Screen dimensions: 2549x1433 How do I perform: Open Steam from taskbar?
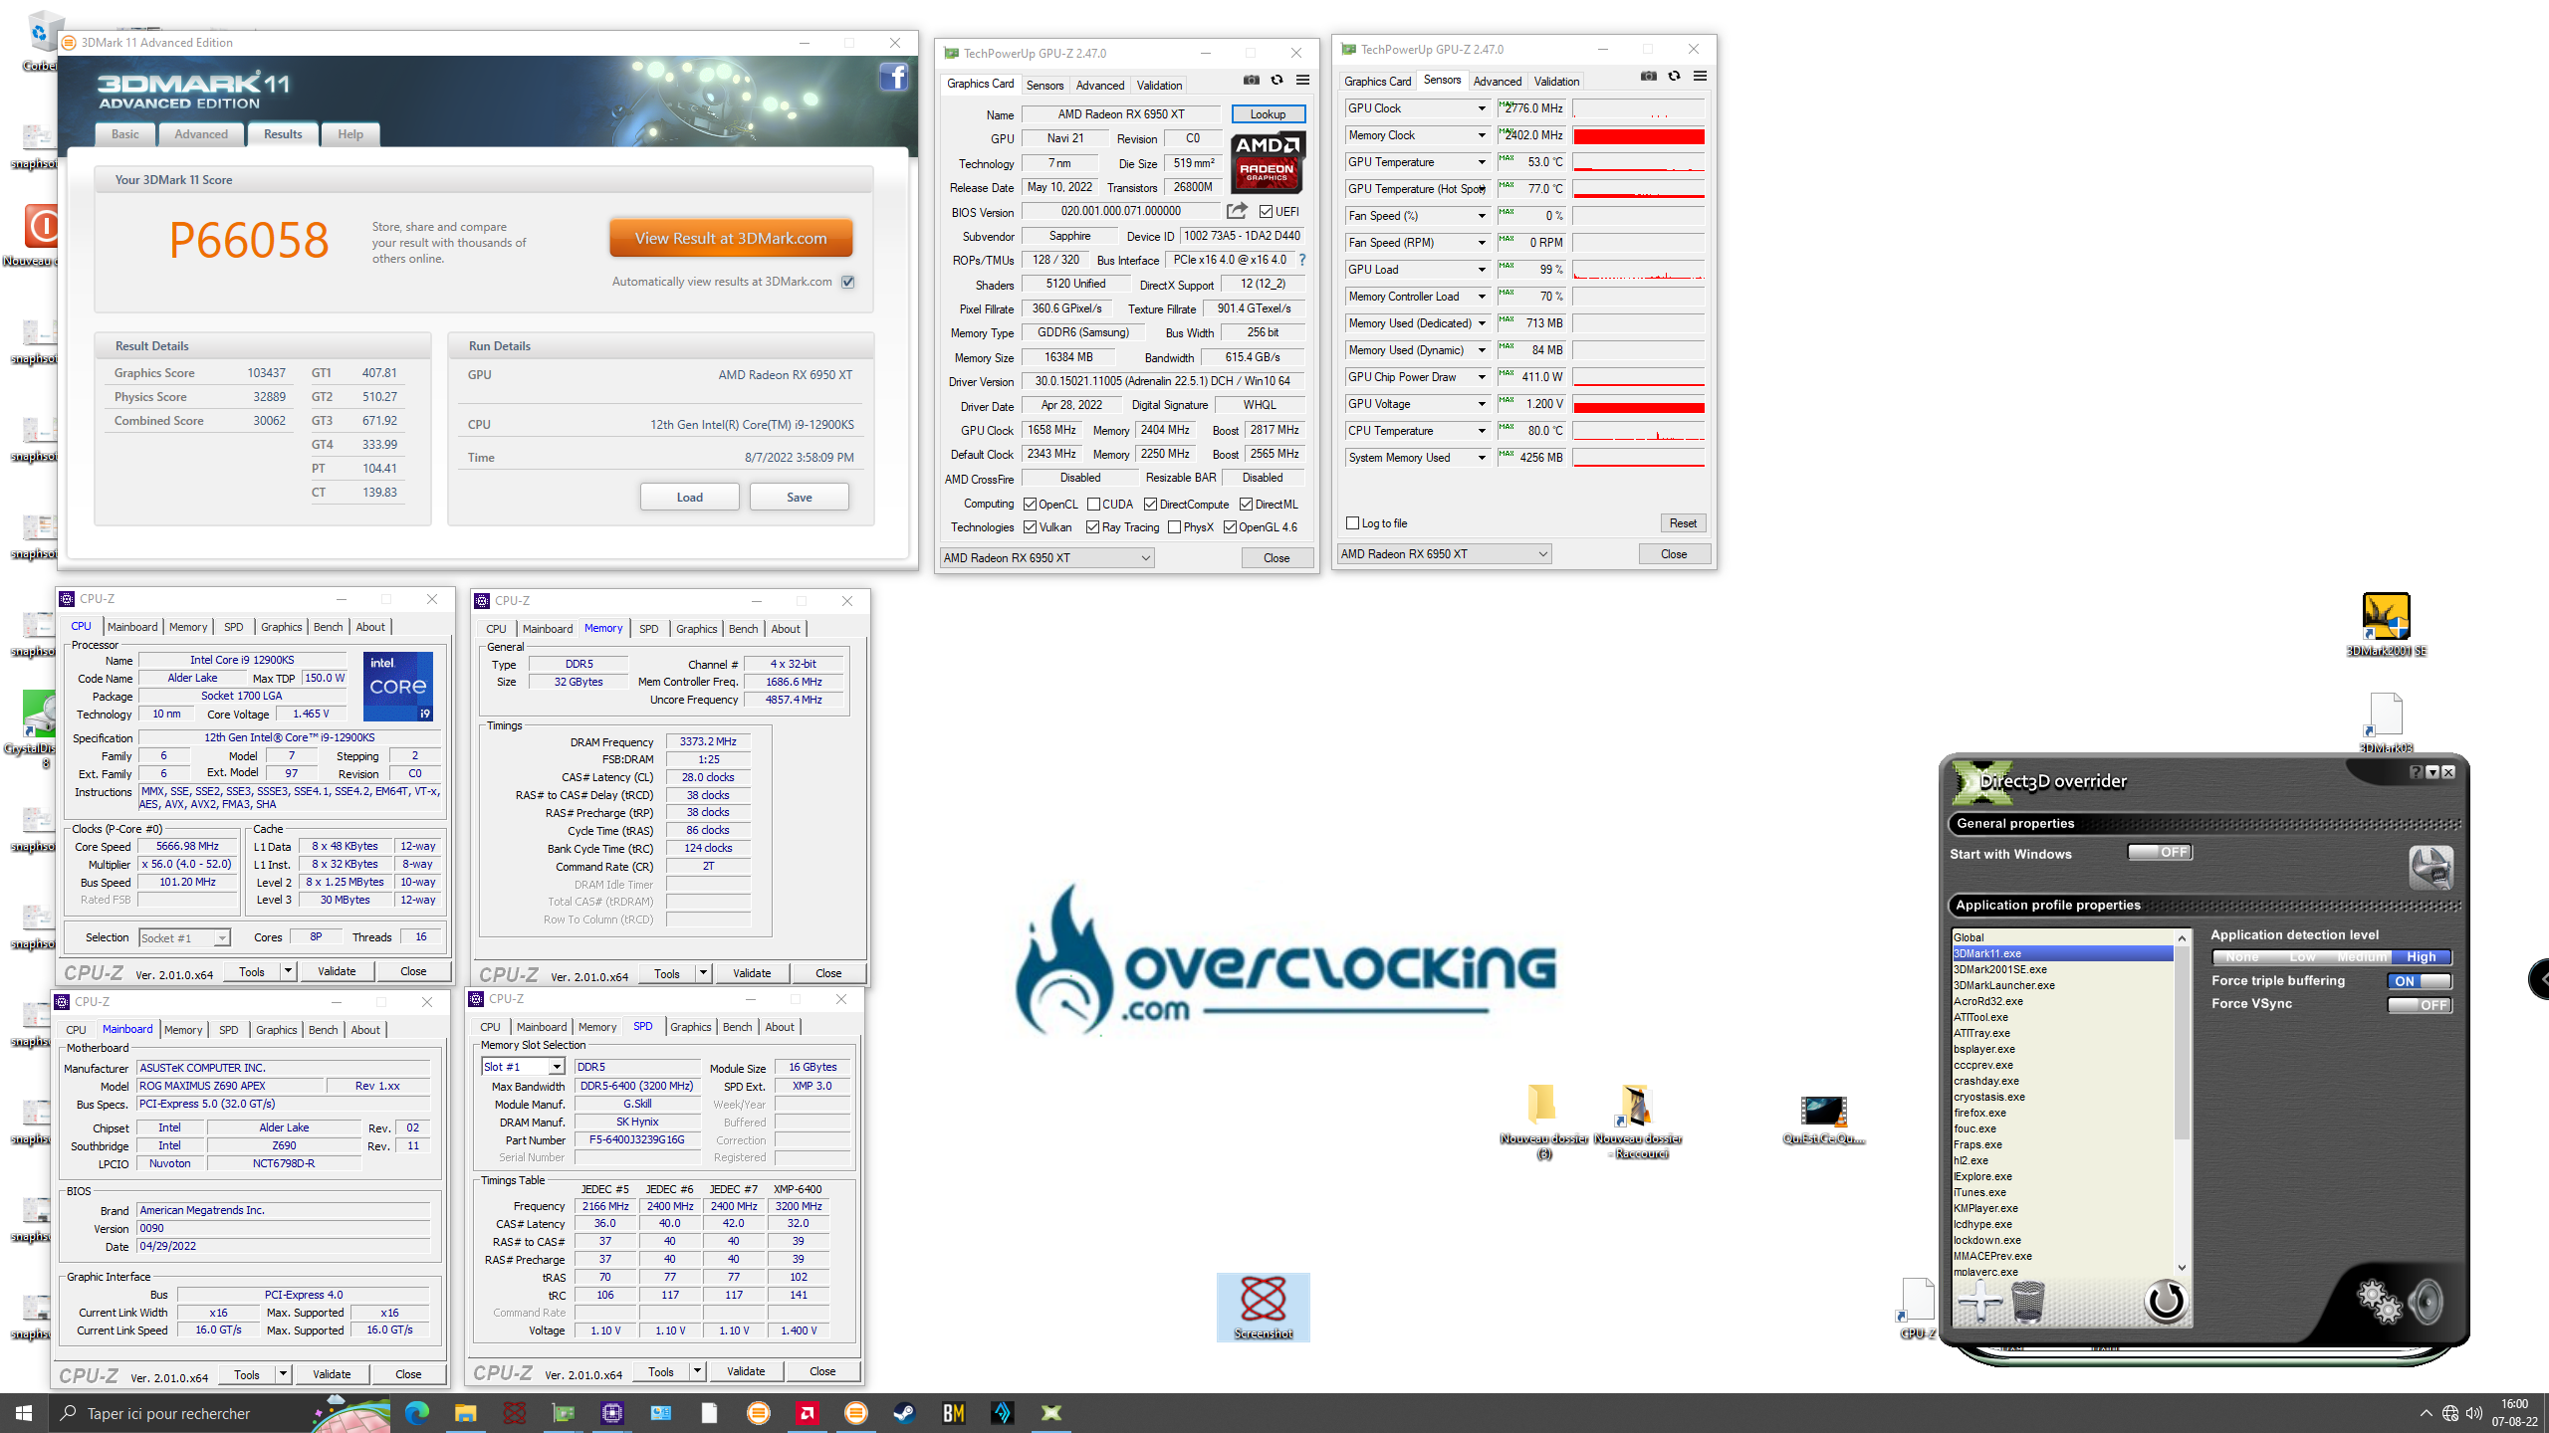904,1412
